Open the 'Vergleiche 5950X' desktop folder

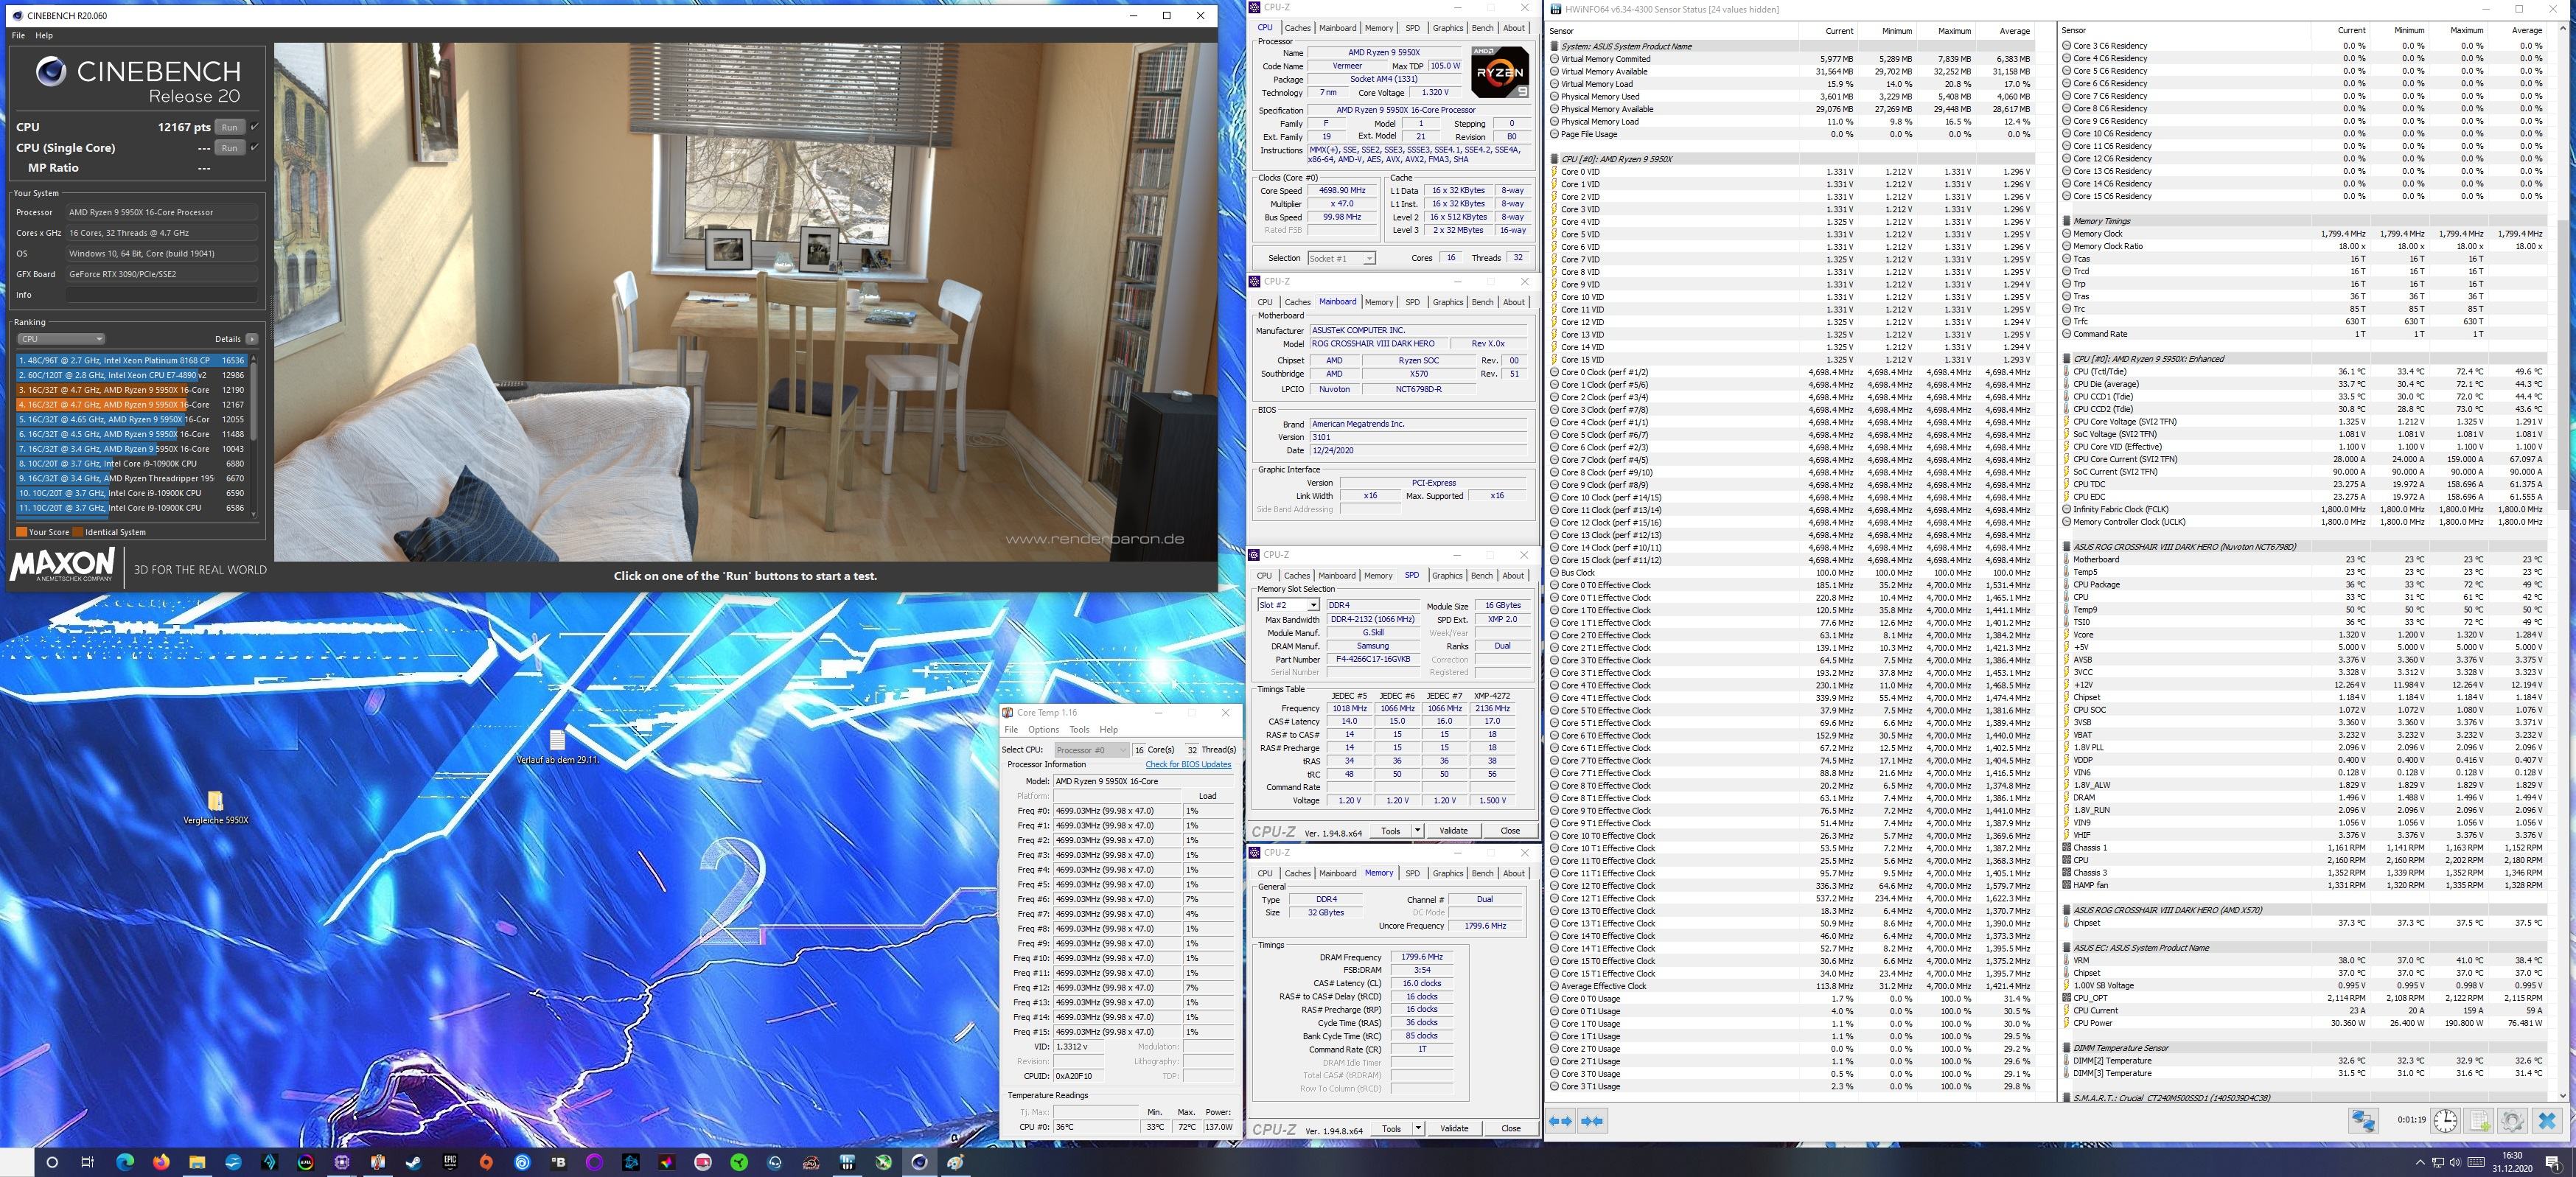(216, 808)
